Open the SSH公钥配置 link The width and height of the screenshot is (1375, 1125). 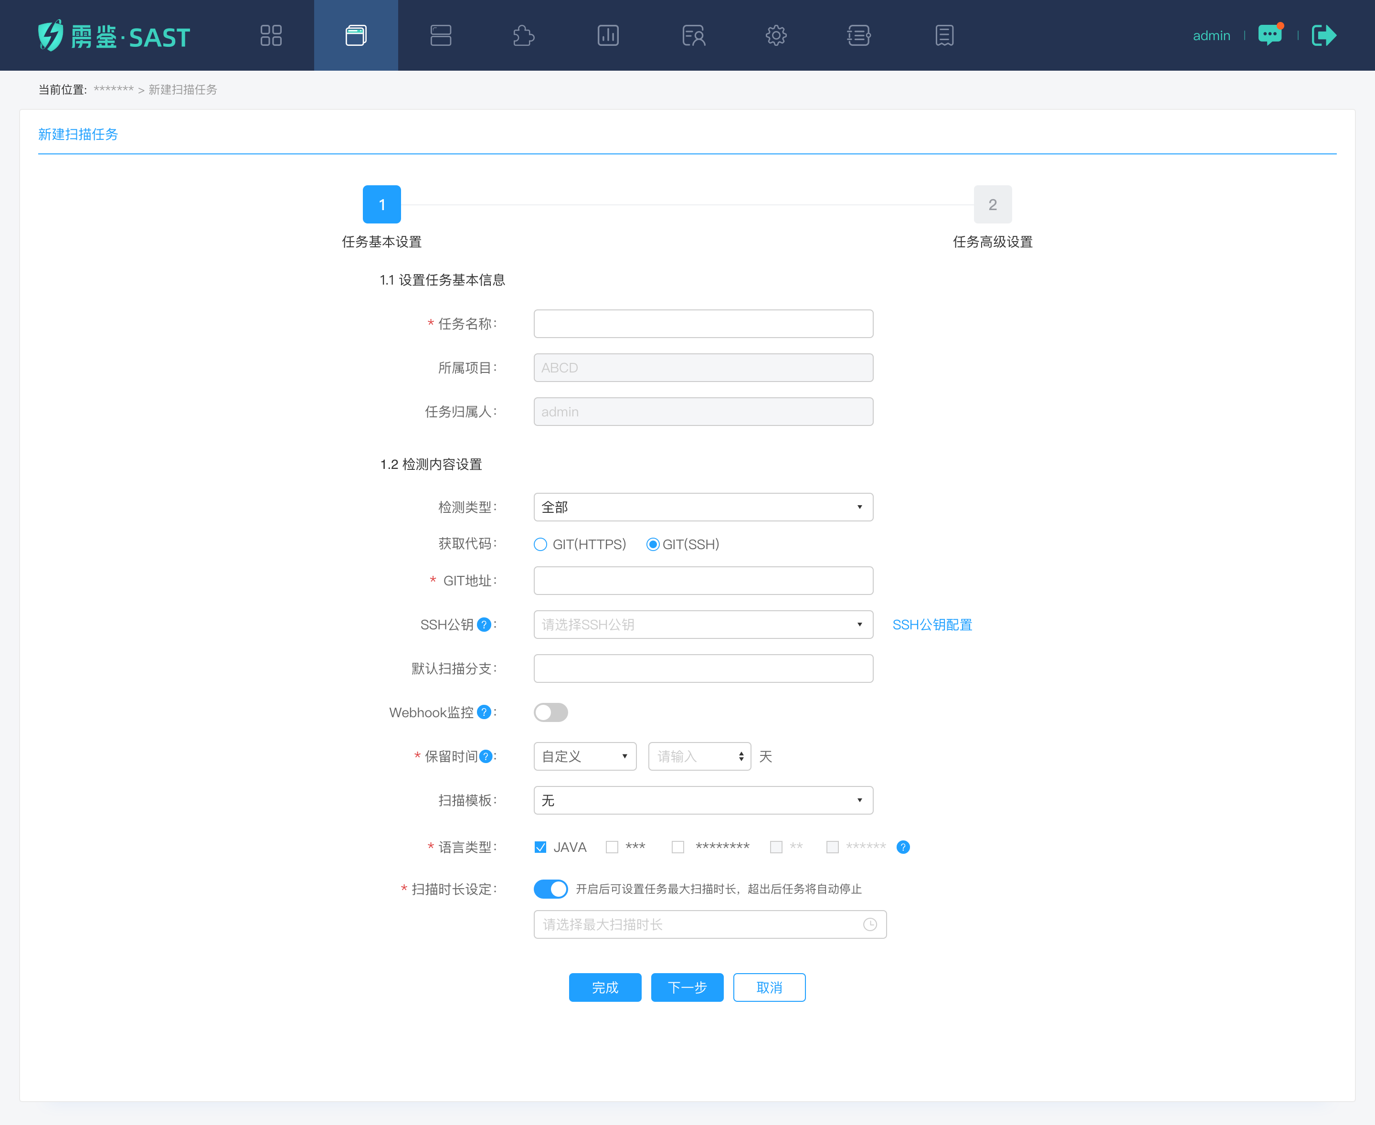click(x=932, y=625)
